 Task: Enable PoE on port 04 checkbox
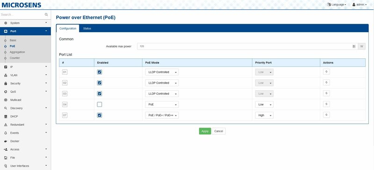(100, 105)
